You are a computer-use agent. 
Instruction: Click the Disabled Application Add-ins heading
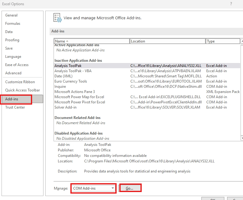pyautogui.click(x=79, y=133)
